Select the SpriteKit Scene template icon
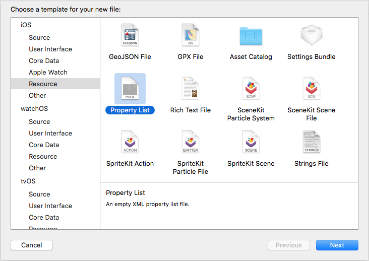The image size is (369, 261). tap(251, 142)
